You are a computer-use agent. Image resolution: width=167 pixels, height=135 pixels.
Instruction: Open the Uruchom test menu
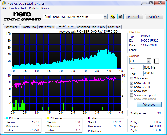pyautogui.click(x=18, y=8)
